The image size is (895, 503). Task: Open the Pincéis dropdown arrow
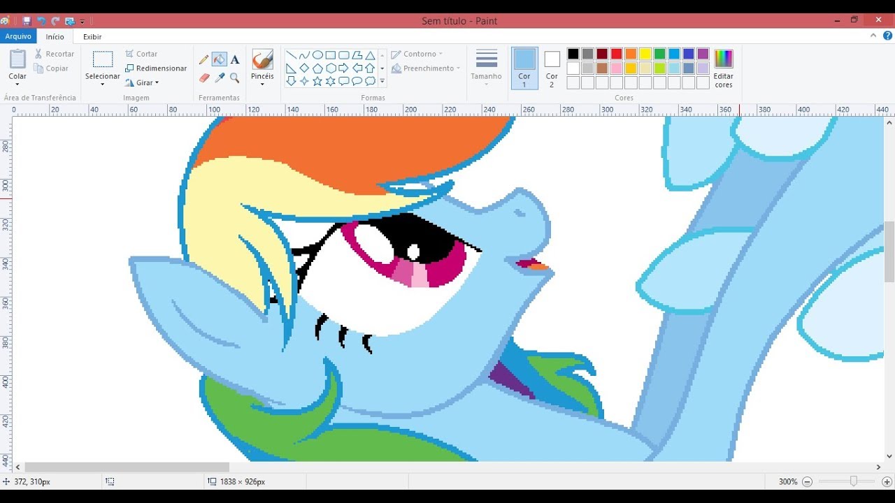pos(262,85)
